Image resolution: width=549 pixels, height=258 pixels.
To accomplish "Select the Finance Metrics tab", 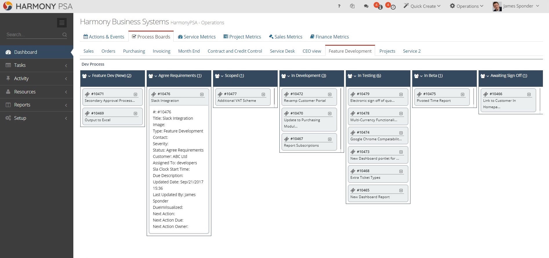I will (329, 37).
